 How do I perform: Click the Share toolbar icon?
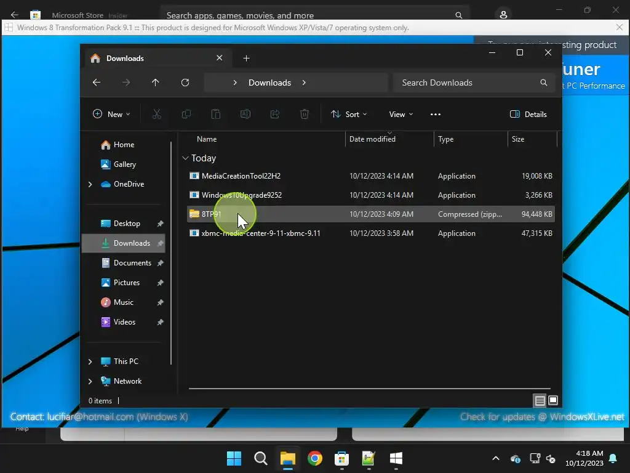(x=275, y=114)
